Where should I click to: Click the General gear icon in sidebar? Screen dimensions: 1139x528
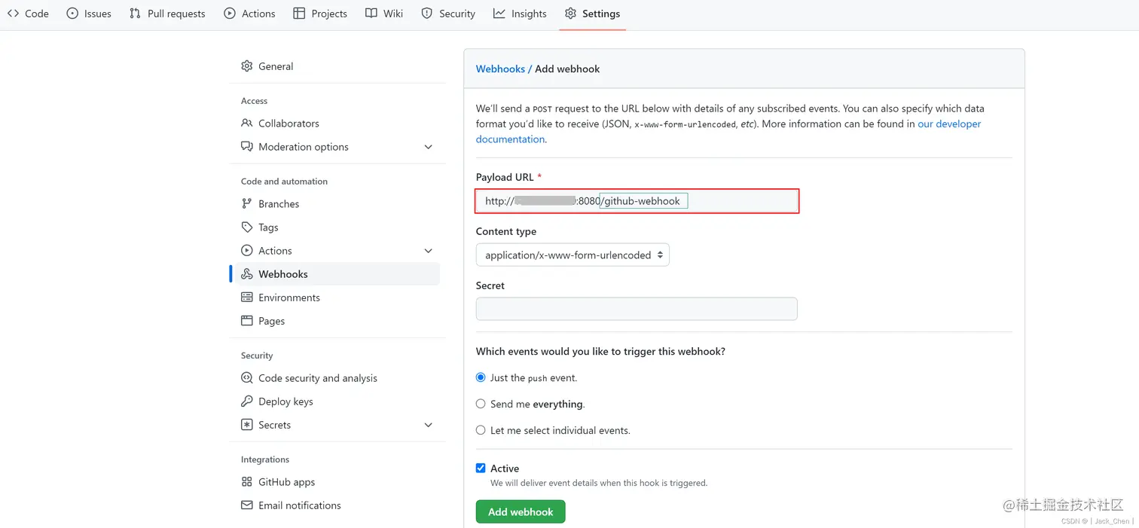coord(247,66)
